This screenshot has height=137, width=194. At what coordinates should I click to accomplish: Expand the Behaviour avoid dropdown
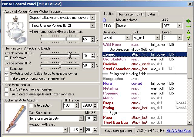point(127,38)
